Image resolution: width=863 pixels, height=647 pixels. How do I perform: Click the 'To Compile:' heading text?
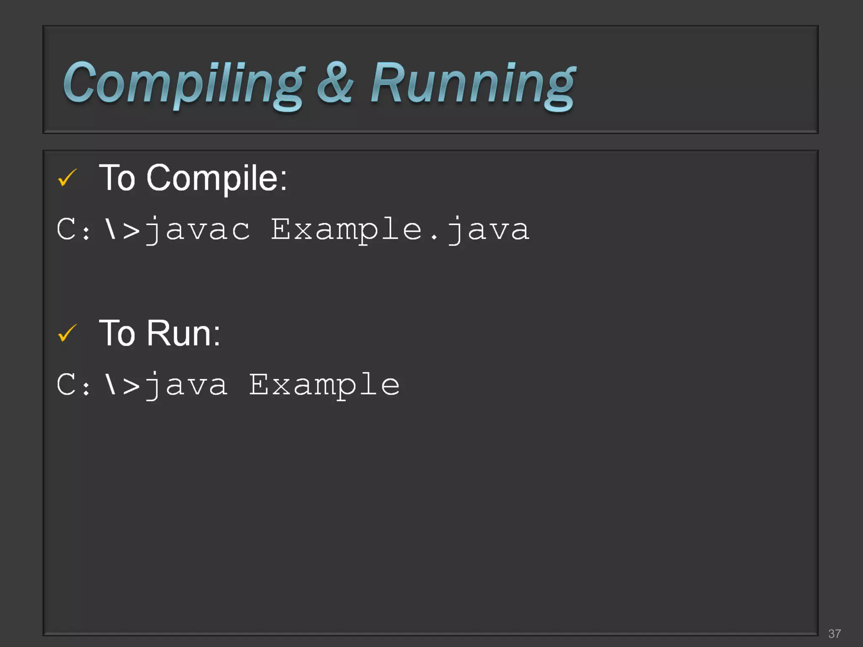(x=193, y=179)
